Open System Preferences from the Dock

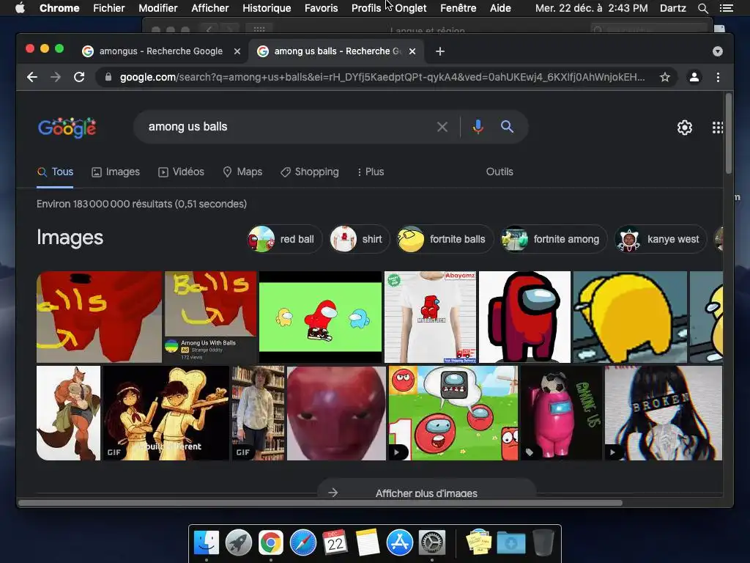coord(432,542)
